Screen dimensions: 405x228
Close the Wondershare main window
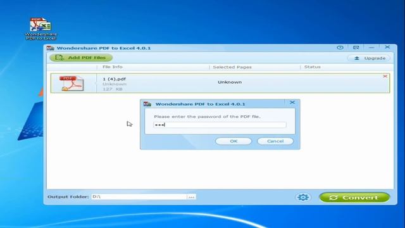coord(387,47)
